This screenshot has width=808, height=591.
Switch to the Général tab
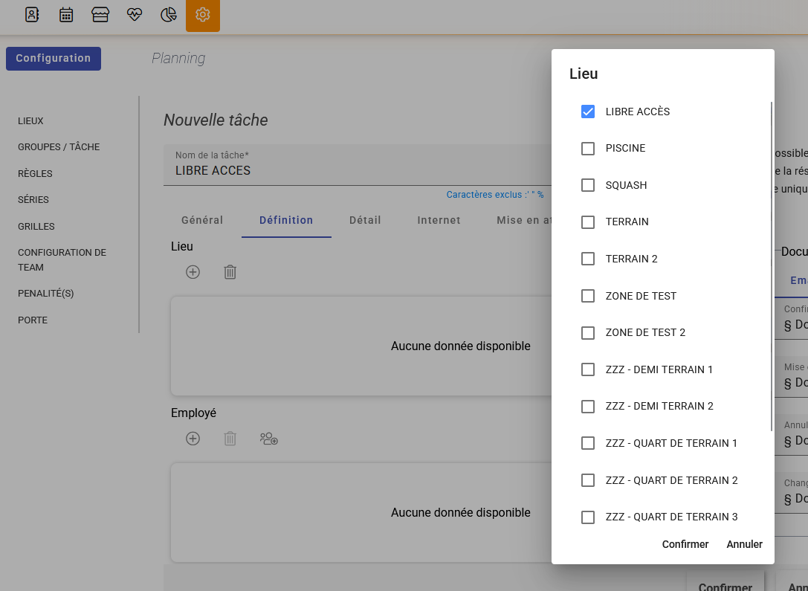202,220
